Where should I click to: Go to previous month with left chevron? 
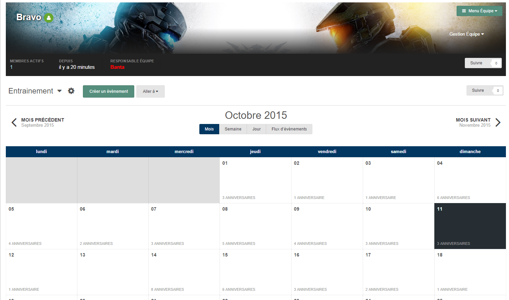(x=14, y=122)
